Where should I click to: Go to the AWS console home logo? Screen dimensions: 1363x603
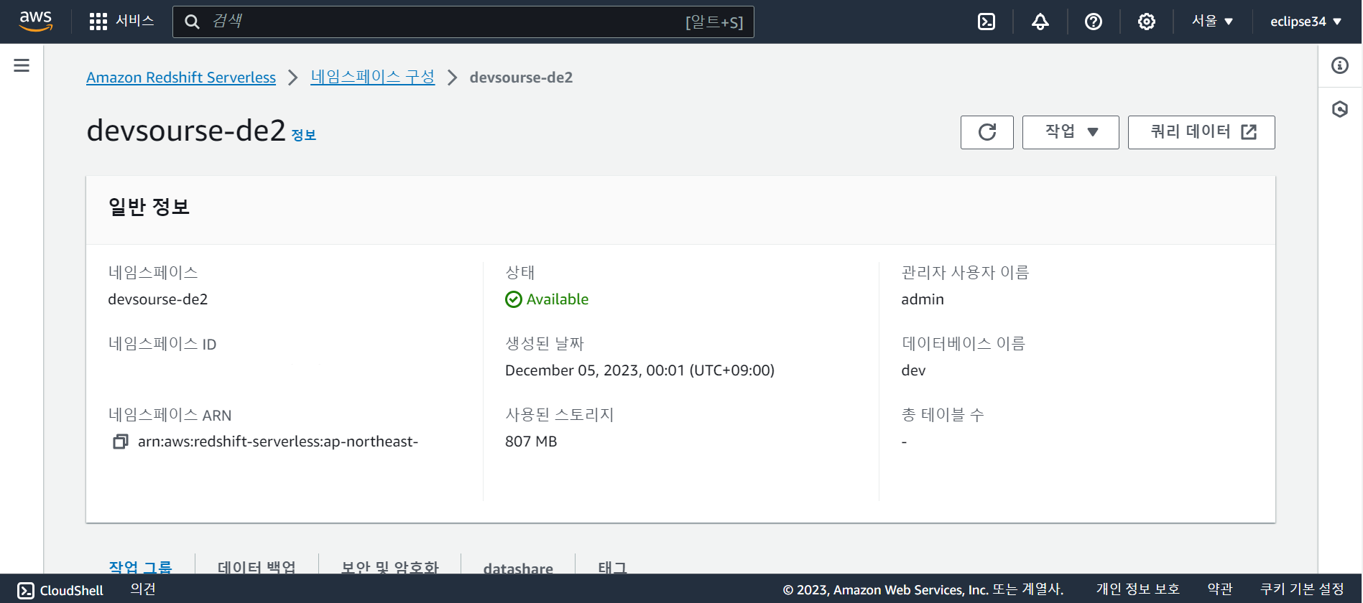(36, 22)
